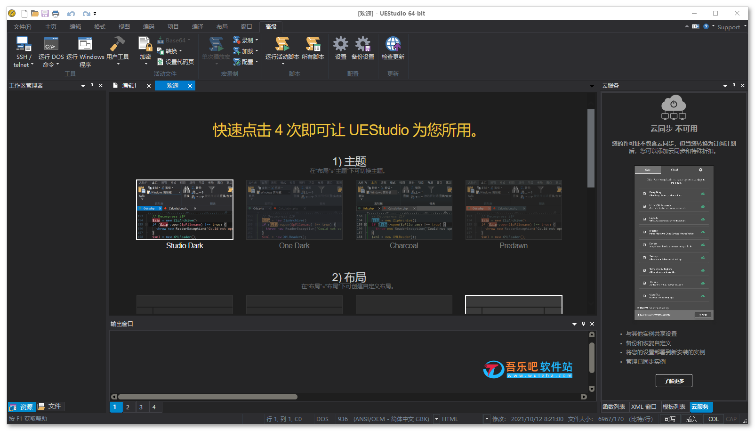Click the macro configure (配置) icon
Image resolution: width=755 pixels, height=431 pixels.
point(237,62)
